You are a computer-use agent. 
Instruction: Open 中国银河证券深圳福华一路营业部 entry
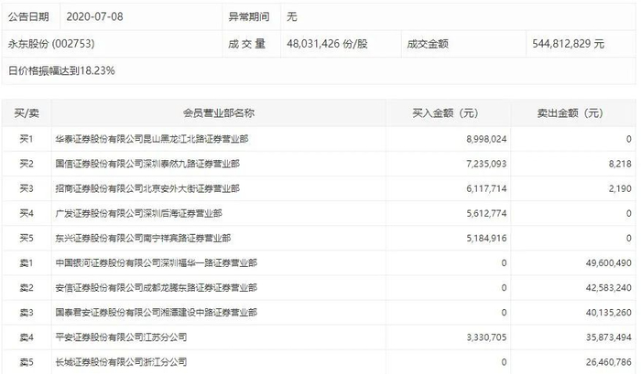(x=157, y=263)
